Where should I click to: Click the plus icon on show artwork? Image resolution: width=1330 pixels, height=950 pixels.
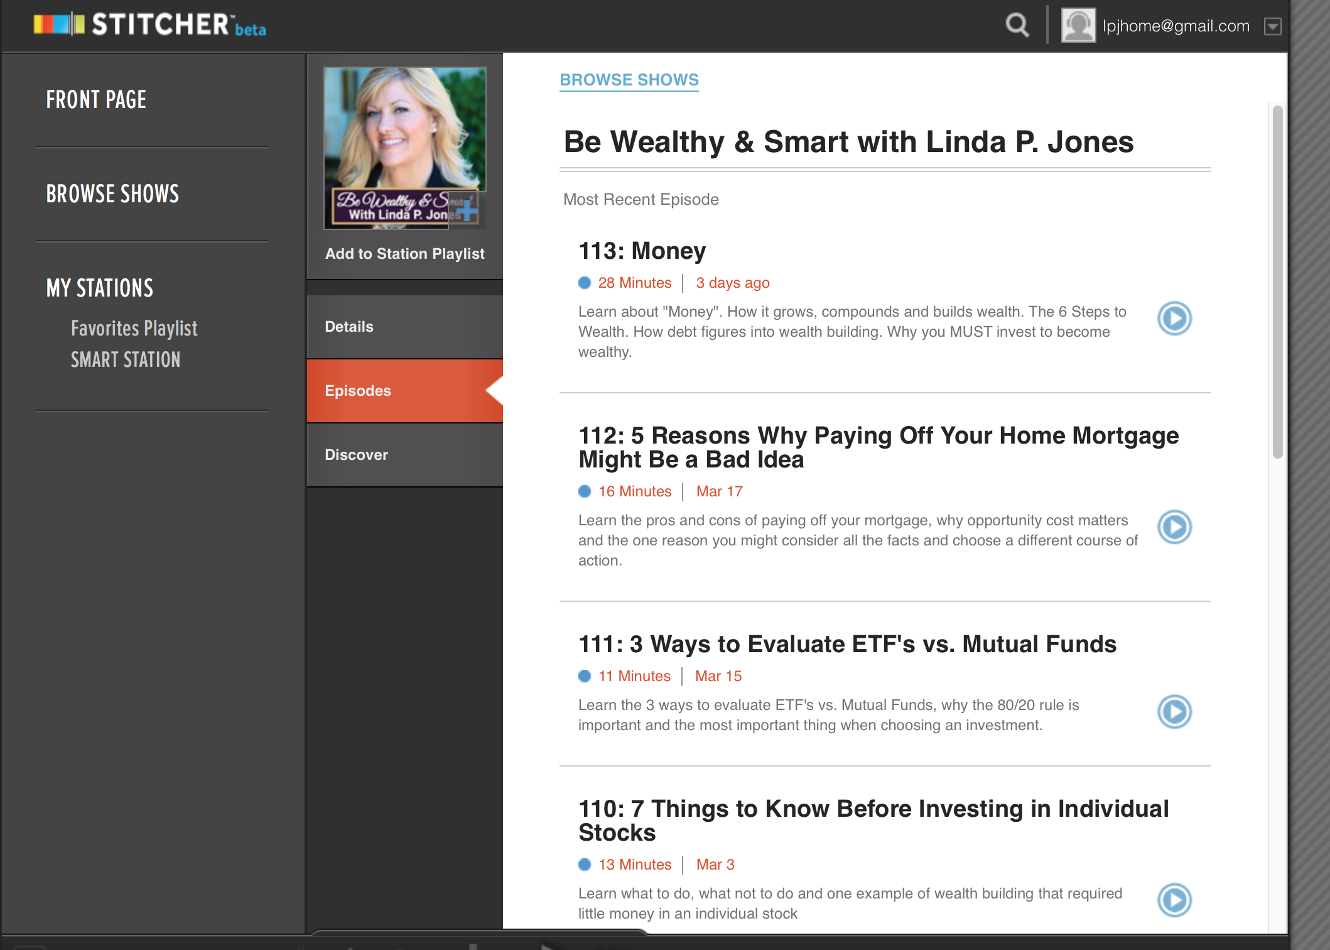(x=468, y=209)
